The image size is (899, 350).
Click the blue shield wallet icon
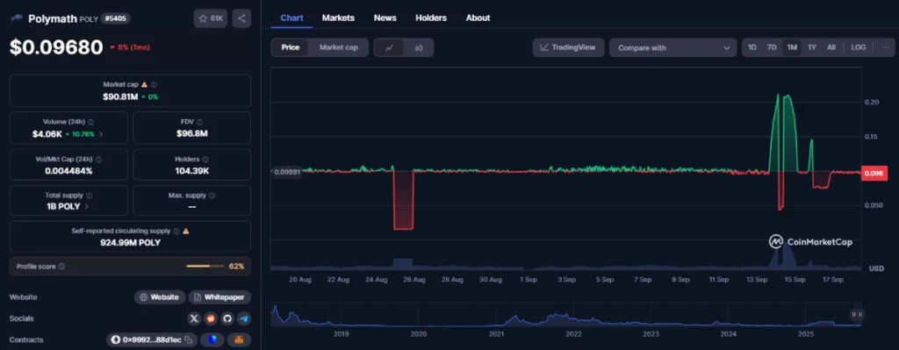pyautogui.click(x=212, y=340)
